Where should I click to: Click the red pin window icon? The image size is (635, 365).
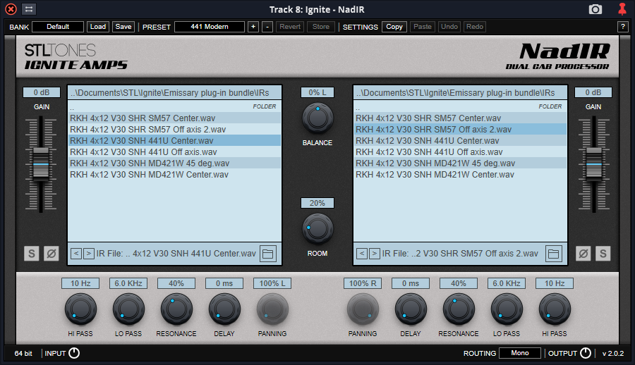(x=622, y=9)
